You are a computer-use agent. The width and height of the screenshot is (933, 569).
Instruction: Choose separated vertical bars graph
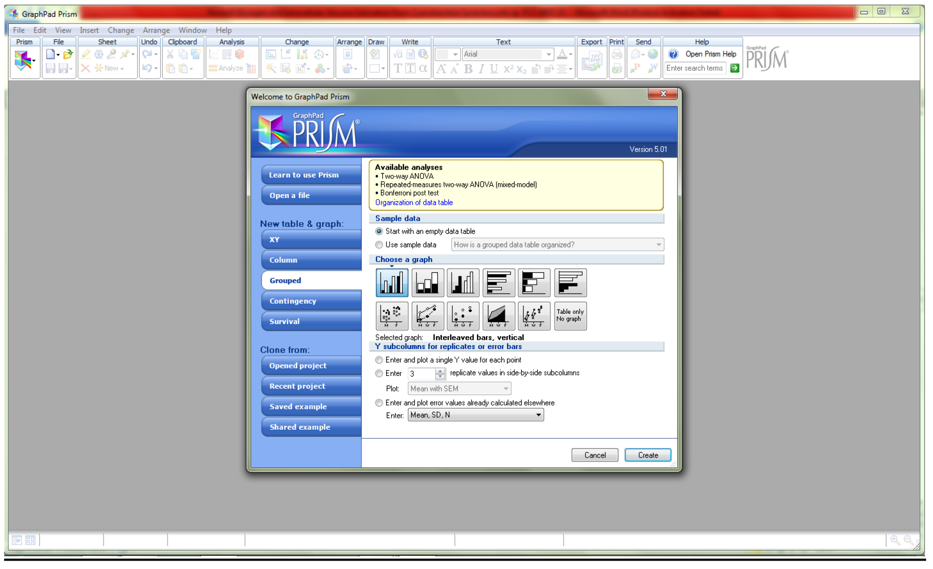(x=463, y=283)
